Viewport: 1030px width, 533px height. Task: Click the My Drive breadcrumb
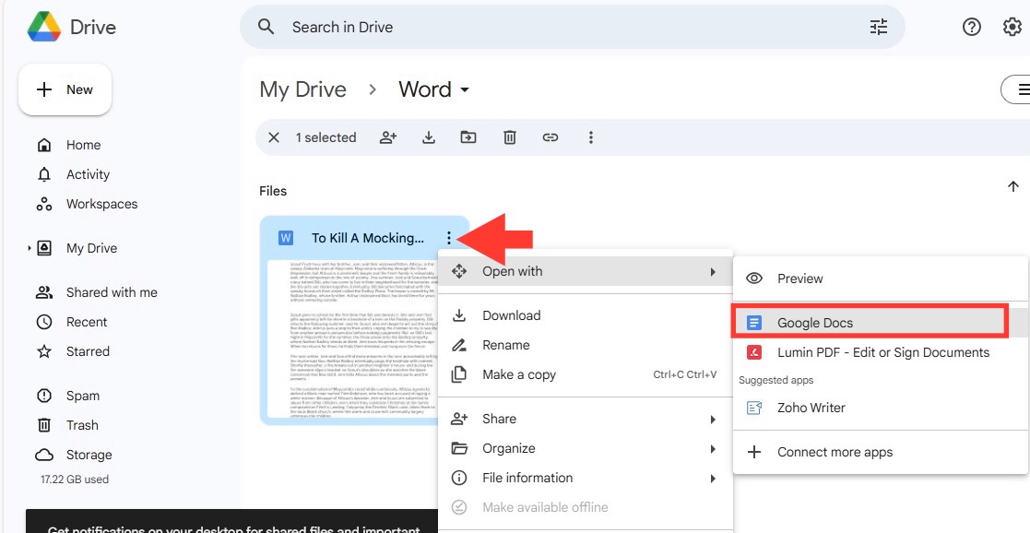(x=302, y=89)
